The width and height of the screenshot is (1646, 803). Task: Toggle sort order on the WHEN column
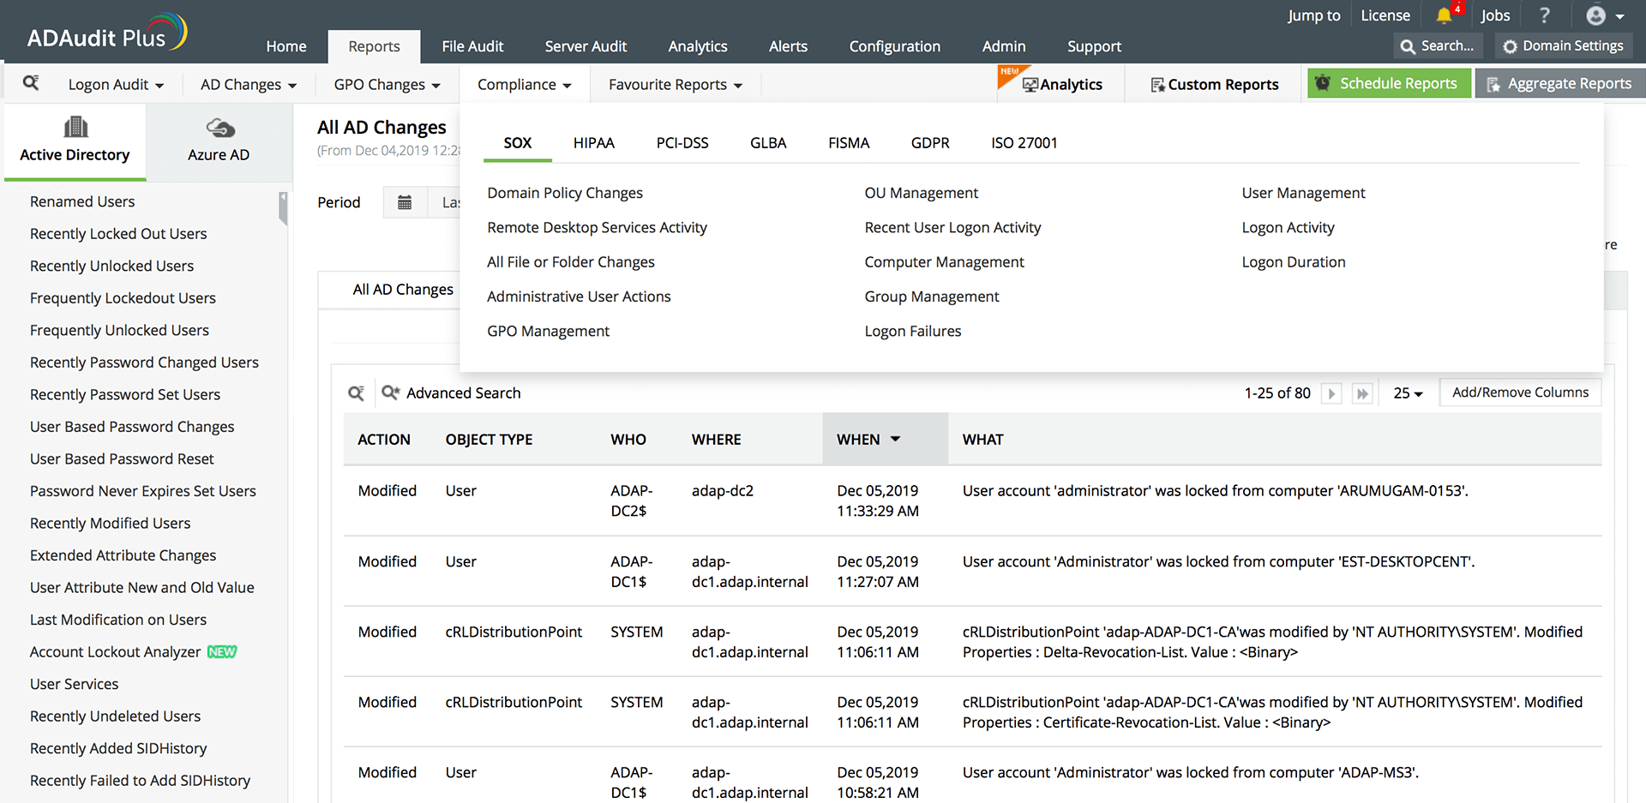896,439
